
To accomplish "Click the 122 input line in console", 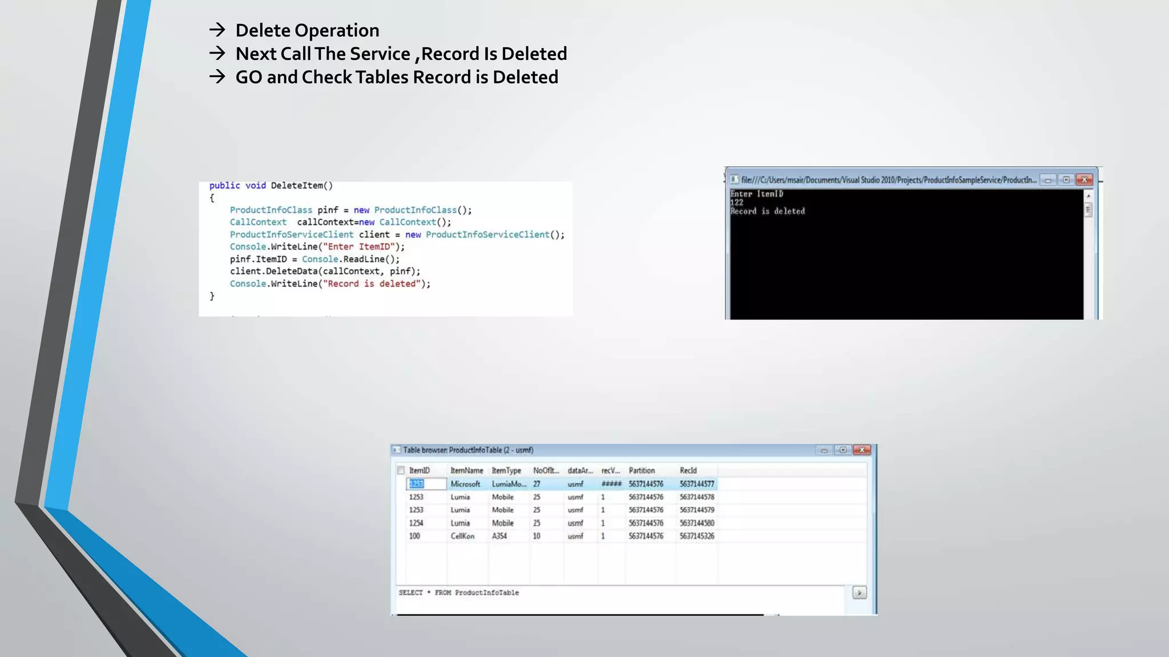I will tap(737, 202).
